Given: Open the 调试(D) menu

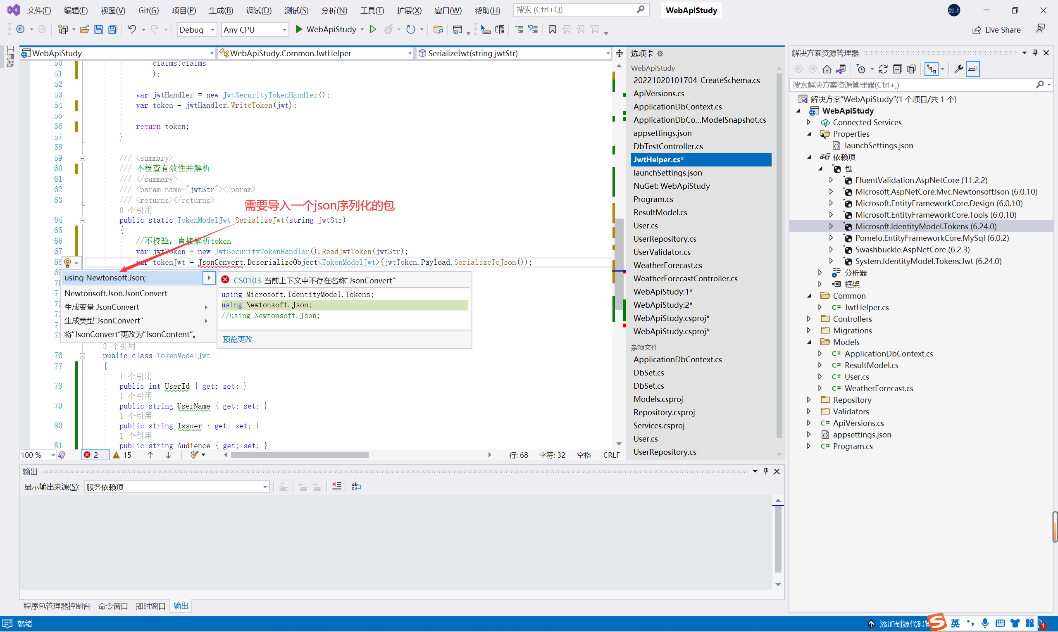Looking at the screenshot, I should click(258, 10).
